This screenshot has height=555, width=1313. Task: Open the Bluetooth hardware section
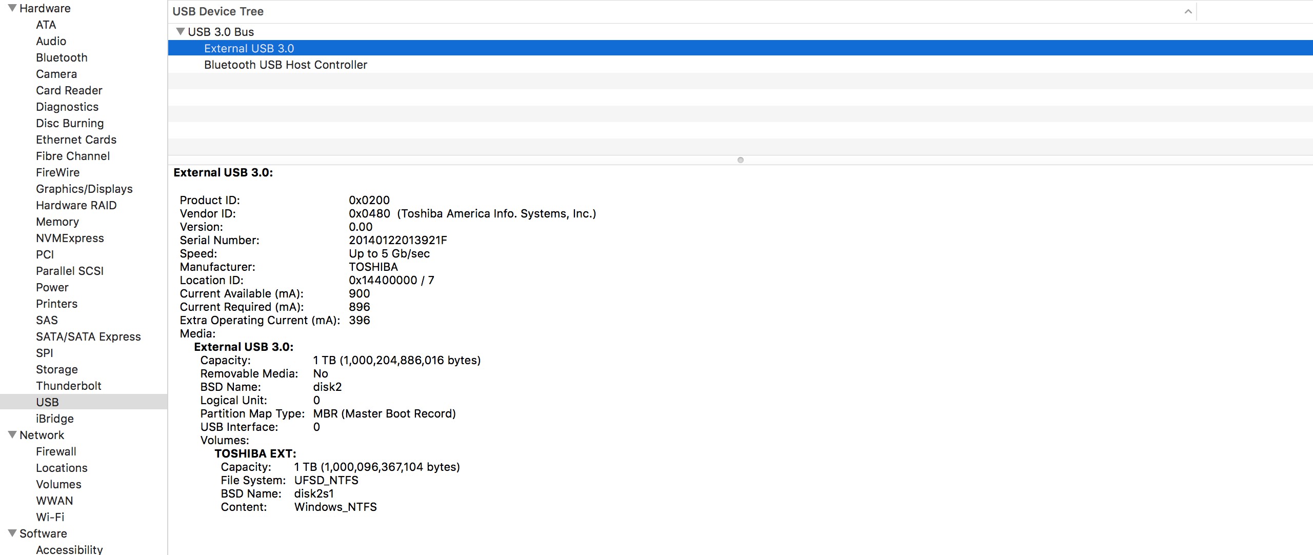point(62,57)
